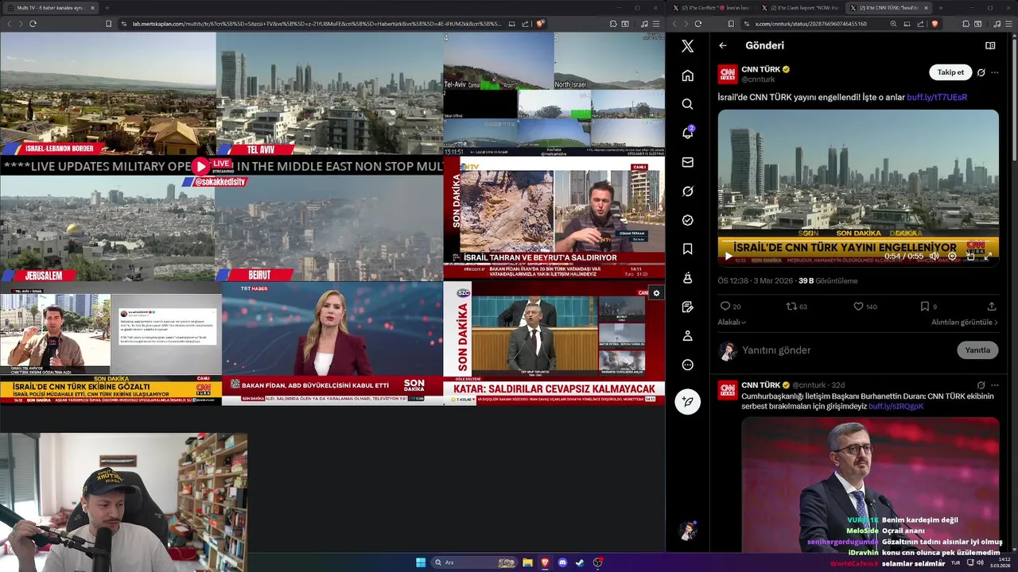Viewport: 1018px width, 572px height.
Task: Open tweet video settings gear
Action: tap(952, 256)
